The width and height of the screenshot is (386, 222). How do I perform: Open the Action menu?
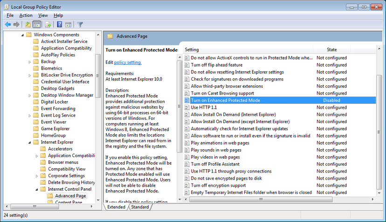pyautogui.click(x=26, y=15)
